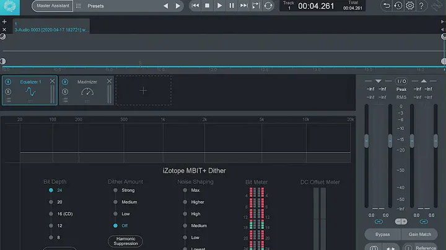Remove the Maximizer module with its X
The width and height of the screenshot is (446, 250).
click(x=110, y=81)
